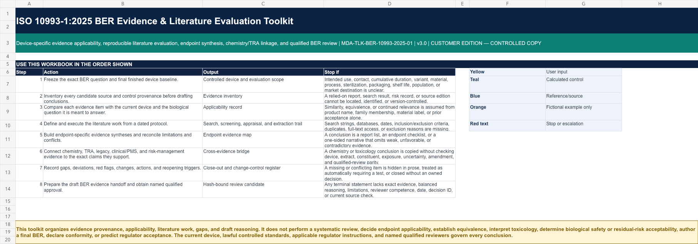Select column H header
Viewport: 698px width, 244px height.
[x=660, y=3]
